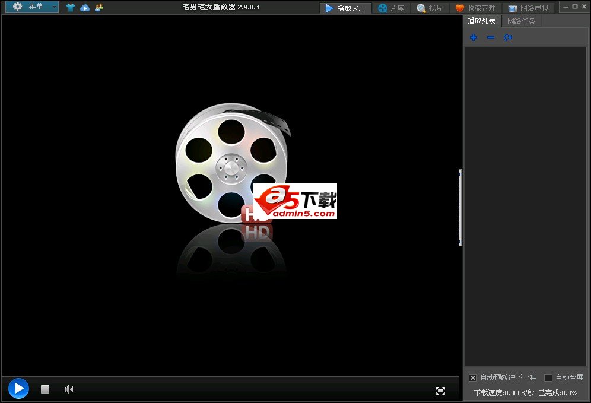Open the 网络电视 network TV section
Image resolution: width=591 pixels, height=403 pixels.
(528, 8)
